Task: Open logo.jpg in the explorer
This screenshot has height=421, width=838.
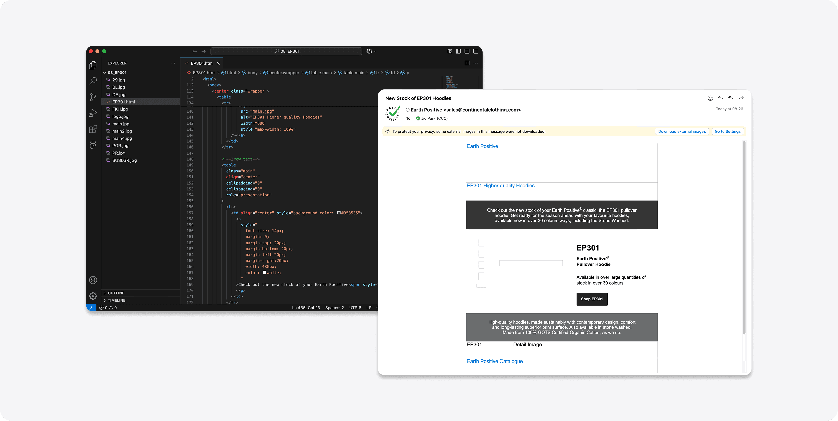Action: [120, 116]
